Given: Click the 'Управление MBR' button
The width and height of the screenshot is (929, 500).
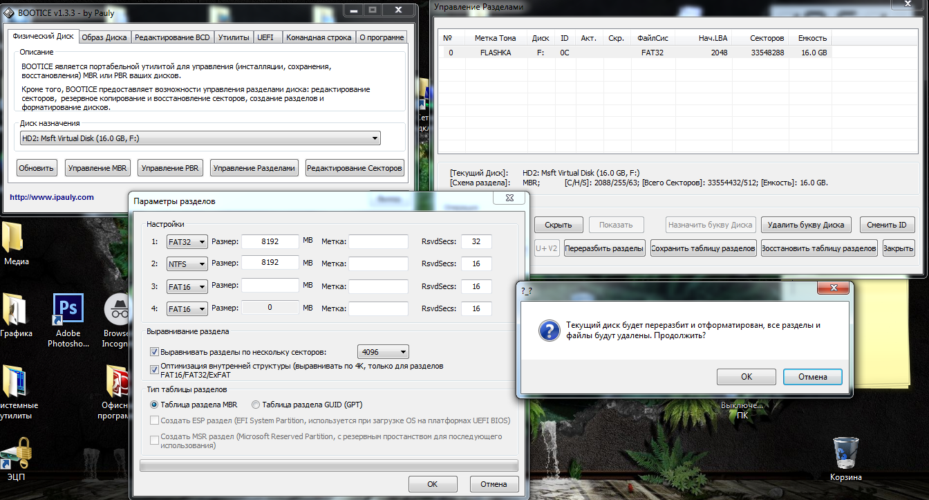Looking at the screenshot, I should pyautogui.click(x=98, y=168).
